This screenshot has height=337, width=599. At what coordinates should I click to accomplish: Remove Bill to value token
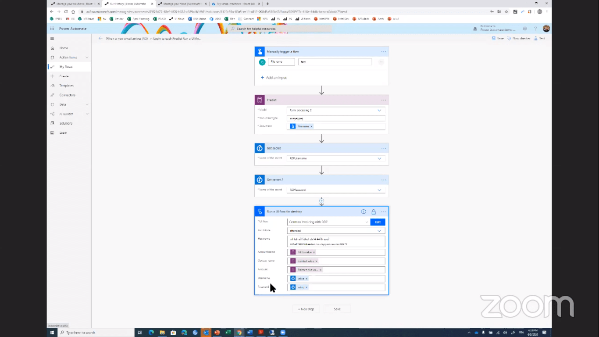point(314,252)
